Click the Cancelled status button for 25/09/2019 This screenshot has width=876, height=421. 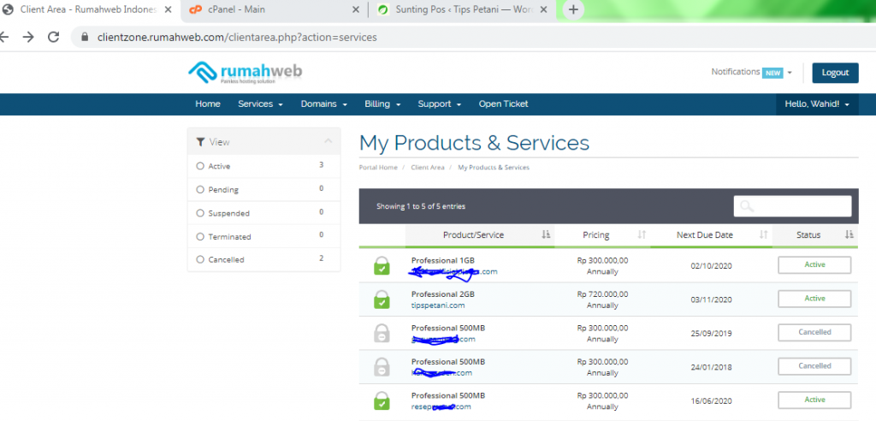pos(814,332)
